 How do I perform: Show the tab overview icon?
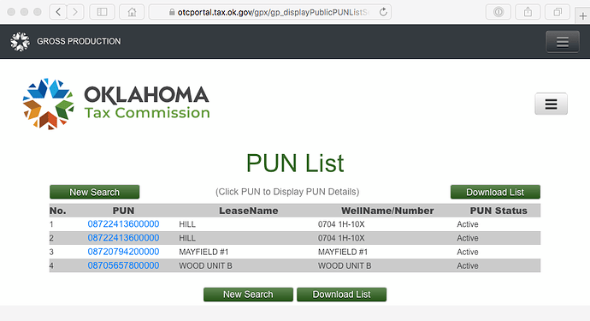pyautogui.click(x=558, y=12)
